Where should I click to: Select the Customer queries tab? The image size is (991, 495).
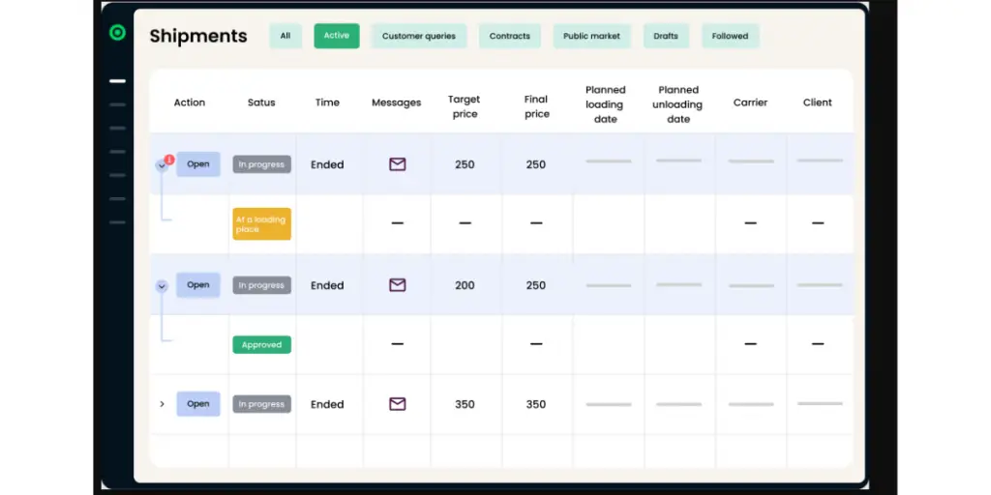click(418, 36)
